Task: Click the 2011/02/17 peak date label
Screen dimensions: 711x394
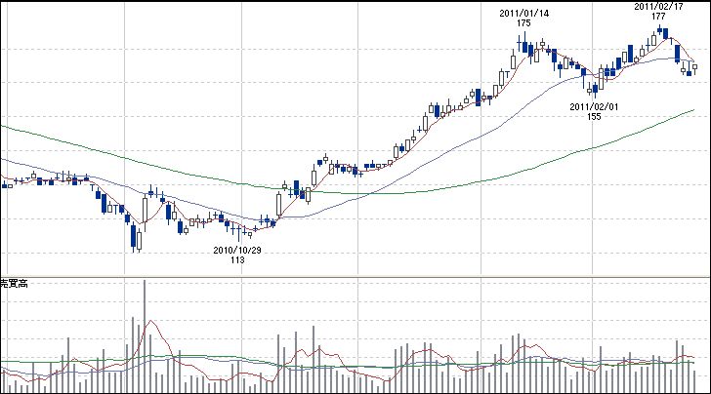Action: click(655, 6)
